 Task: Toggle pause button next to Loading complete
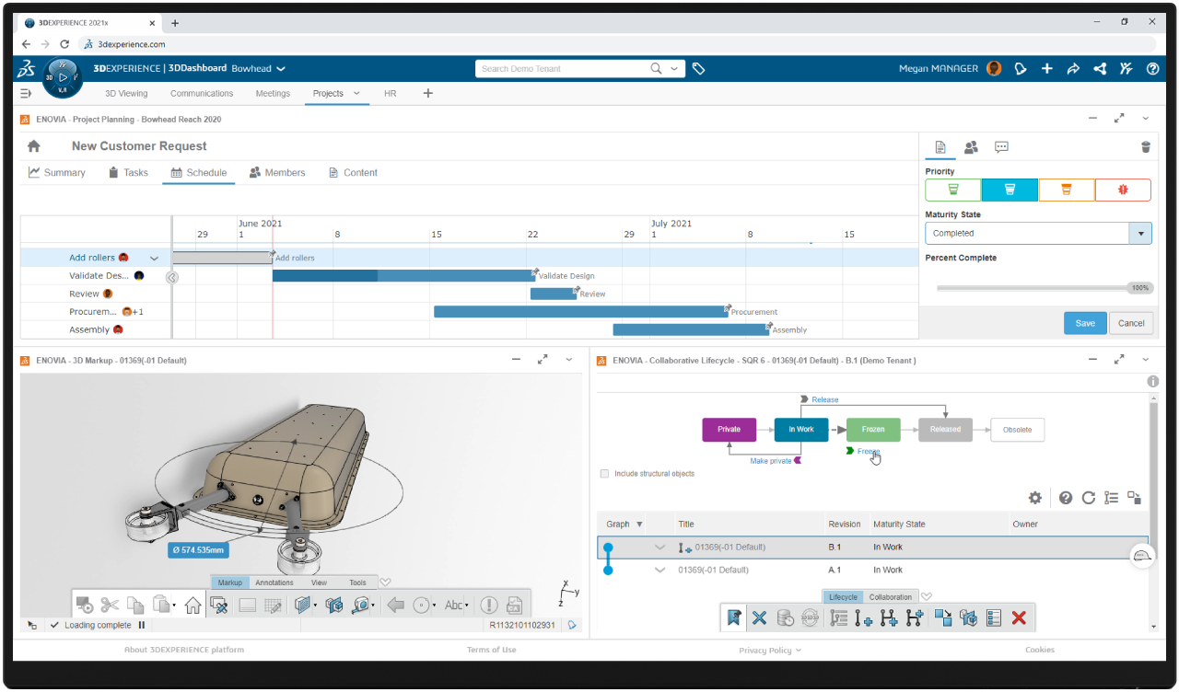(142, 625)
